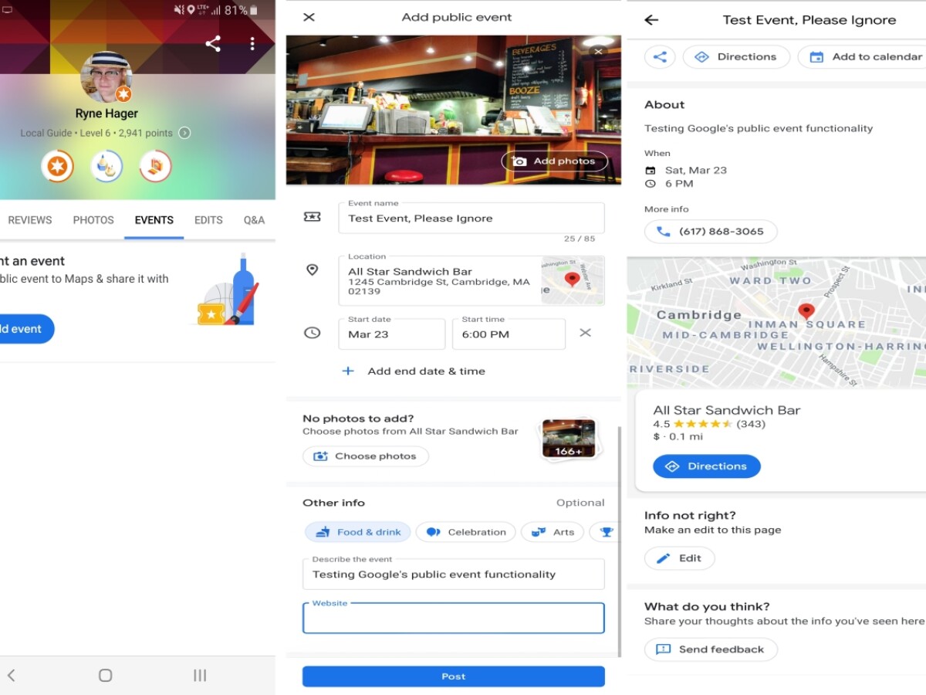Toggle the Food & drink category chip

[357, 532]
